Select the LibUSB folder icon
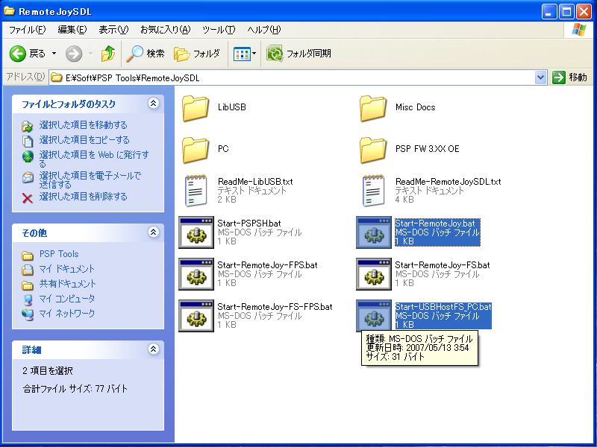This screenshot has width=597, height=447. 196,108
